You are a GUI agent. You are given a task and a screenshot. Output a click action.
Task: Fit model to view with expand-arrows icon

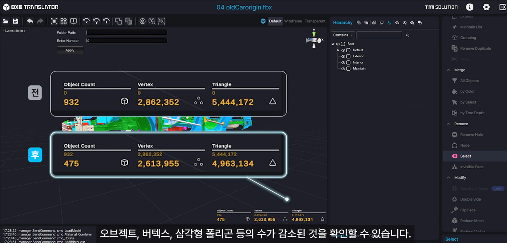point(54,21)
